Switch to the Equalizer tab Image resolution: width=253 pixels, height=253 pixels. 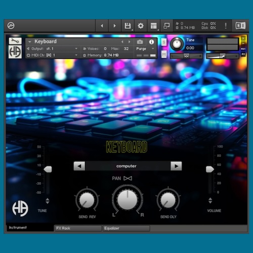tap(126, 228)
